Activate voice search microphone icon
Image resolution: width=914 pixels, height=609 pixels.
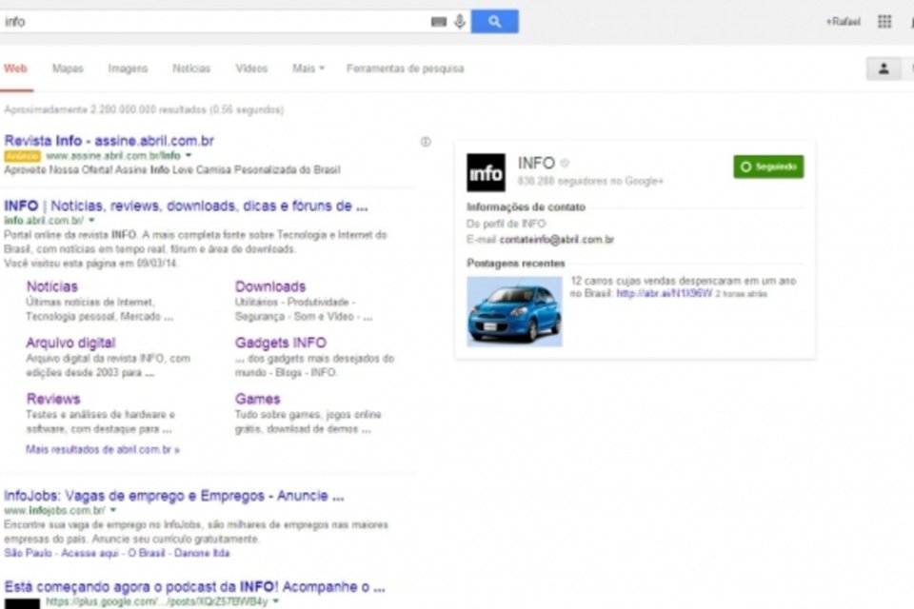coord(460,22)
